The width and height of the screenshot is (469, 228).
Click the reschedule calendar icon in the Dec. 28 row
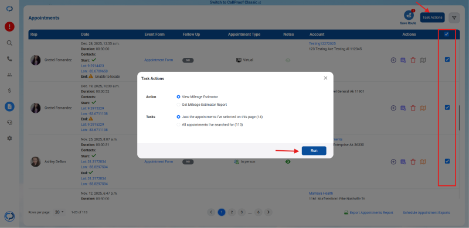pyautogui.click(x=403, y=60)
